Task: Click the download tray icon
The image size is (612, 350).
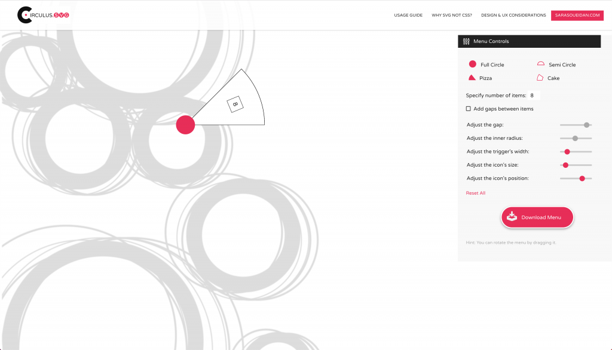Action: click(x=512, y=217)
